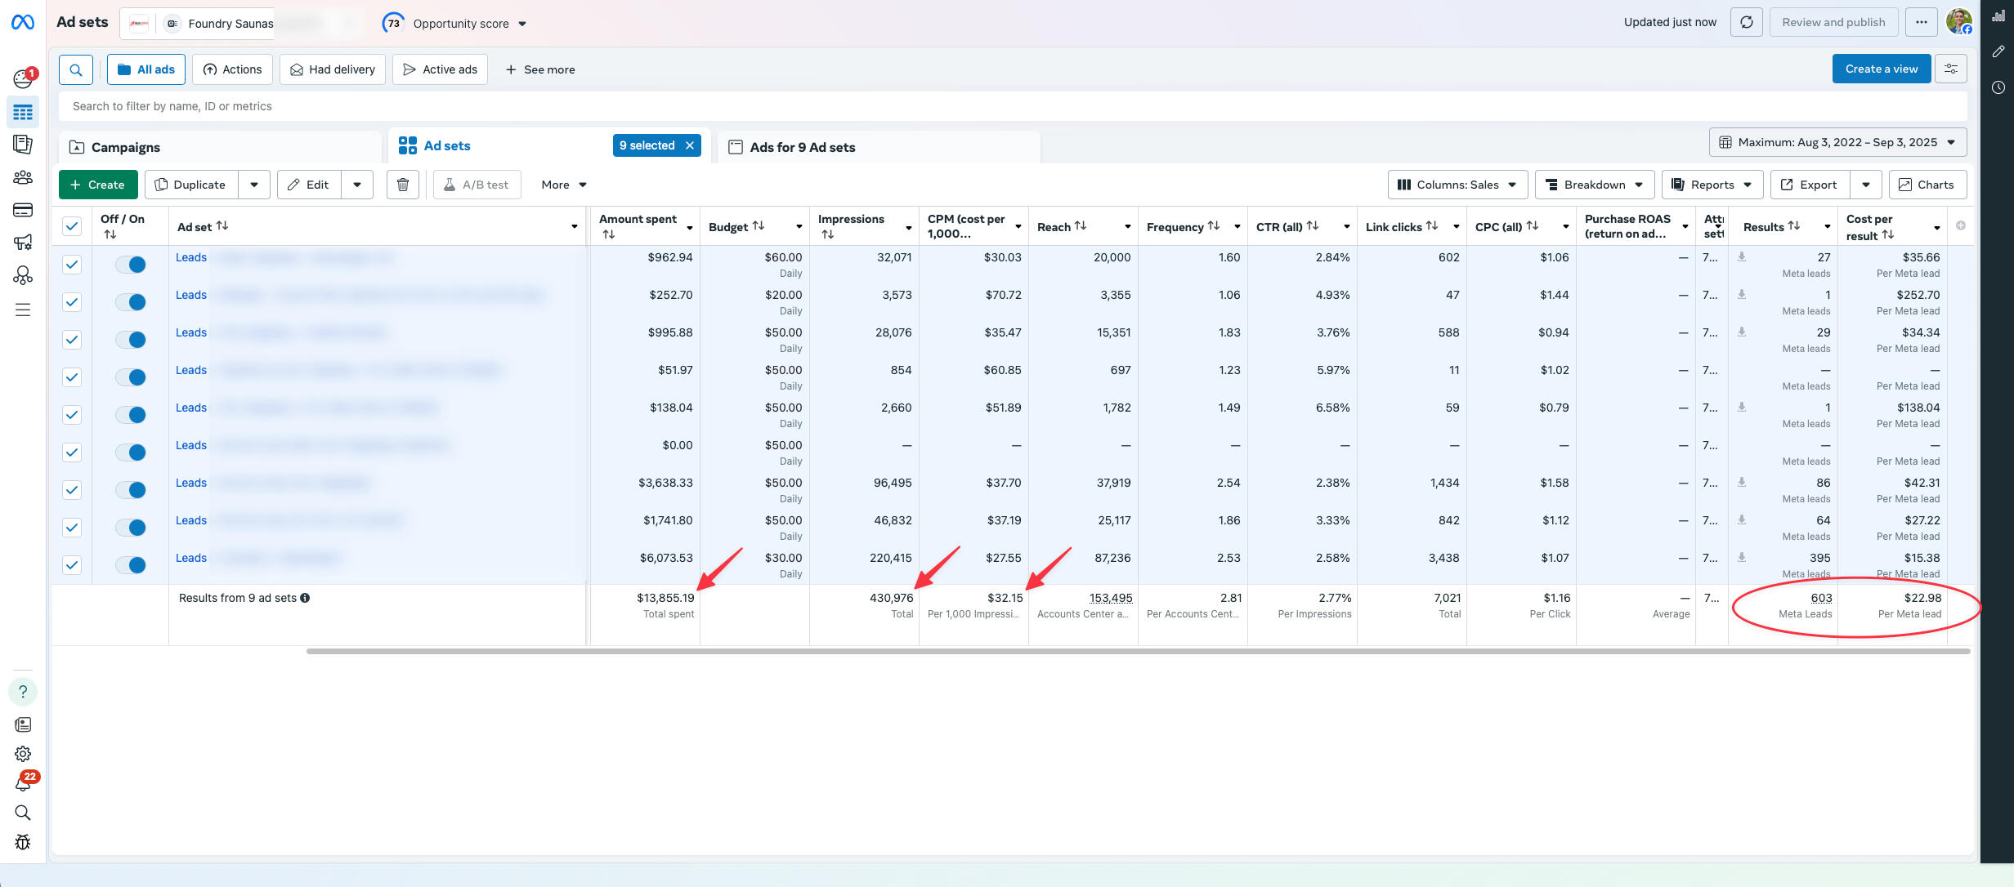
Task: Toggle off the first Leads ad set
Action: [131, 265]
